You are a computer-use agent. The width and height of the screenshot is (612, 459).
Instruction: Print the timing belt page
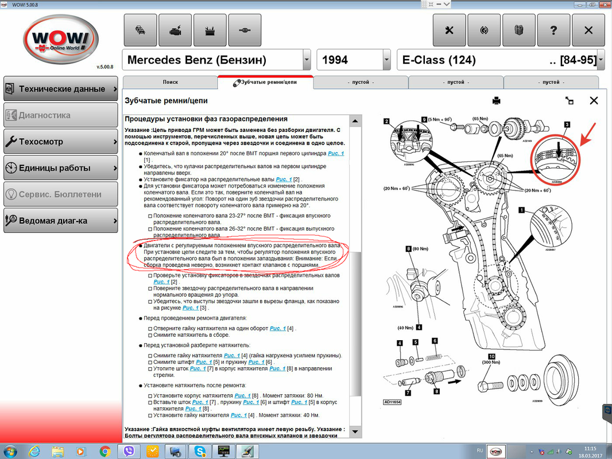497,100
